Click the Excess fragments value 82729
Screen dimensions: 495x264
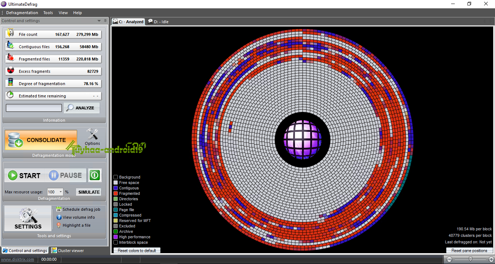tap(93, 71)
